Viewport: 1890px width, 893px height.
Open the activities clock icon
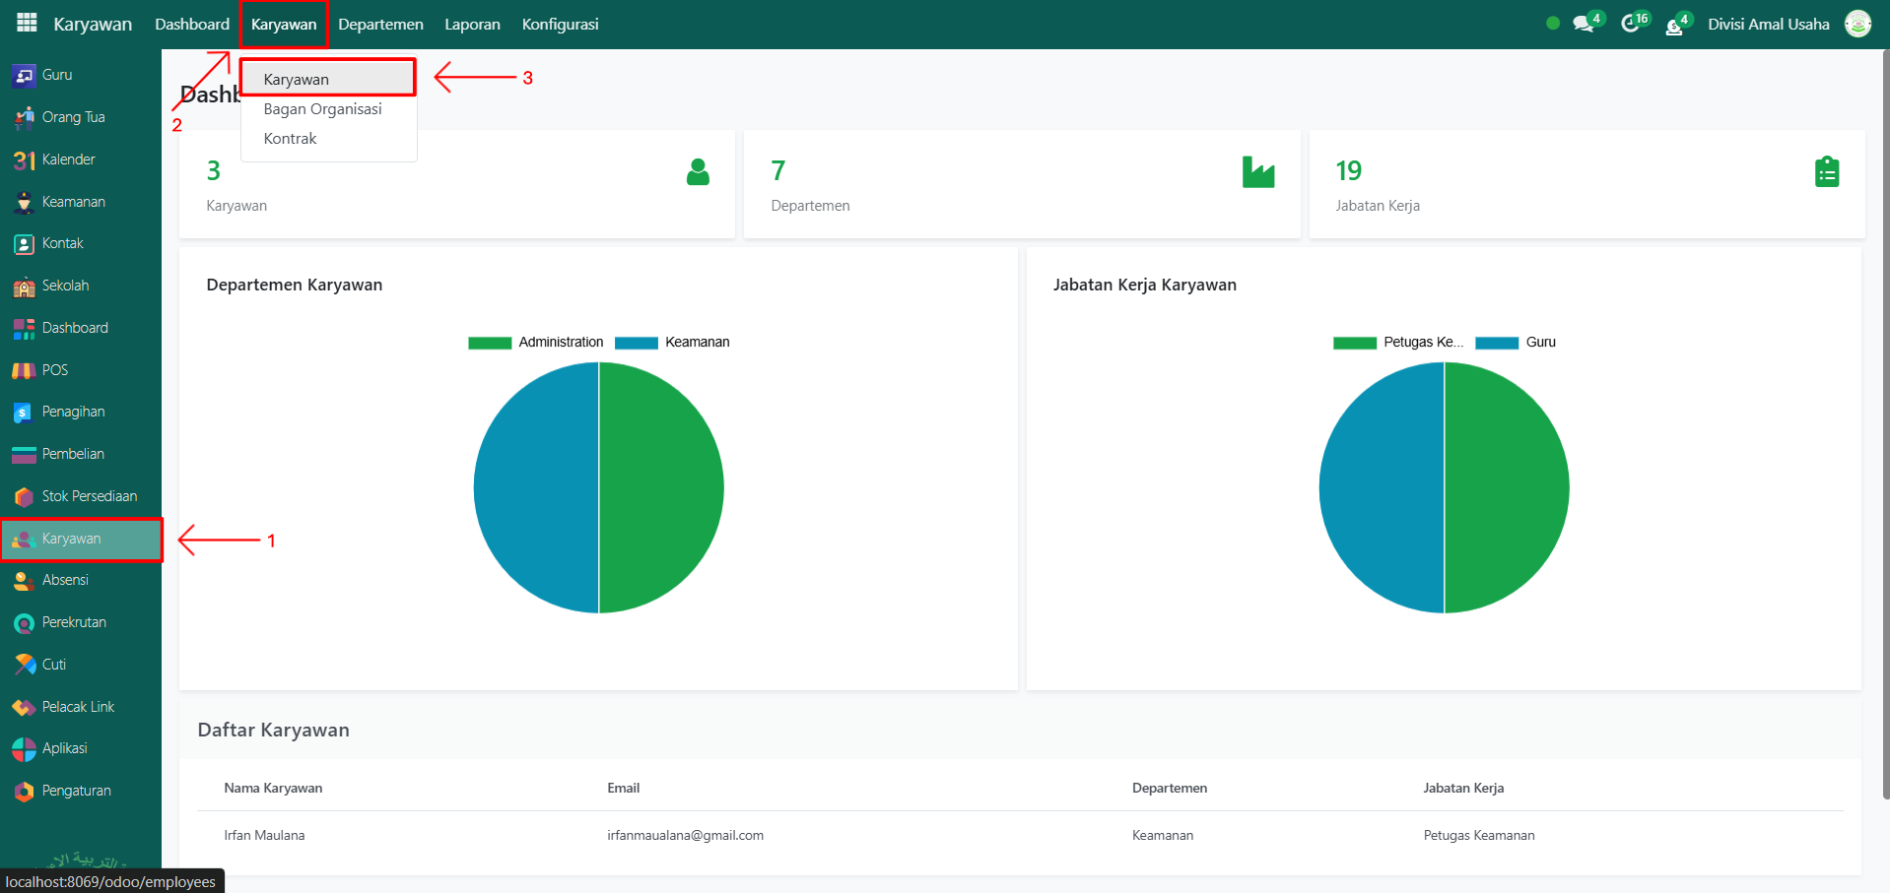tap(1630, 25)
